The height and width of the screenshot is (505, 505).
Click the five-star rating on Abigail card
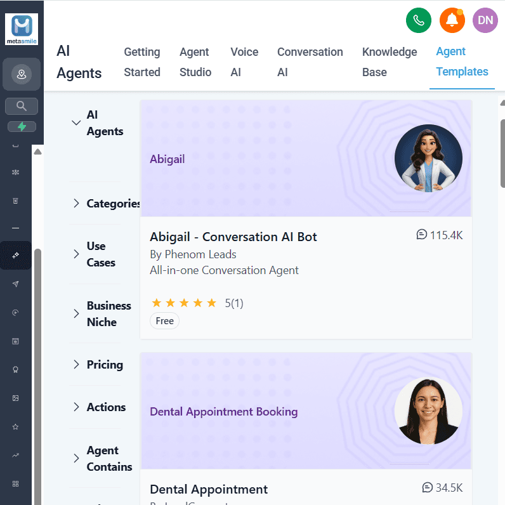coord(184,303)
